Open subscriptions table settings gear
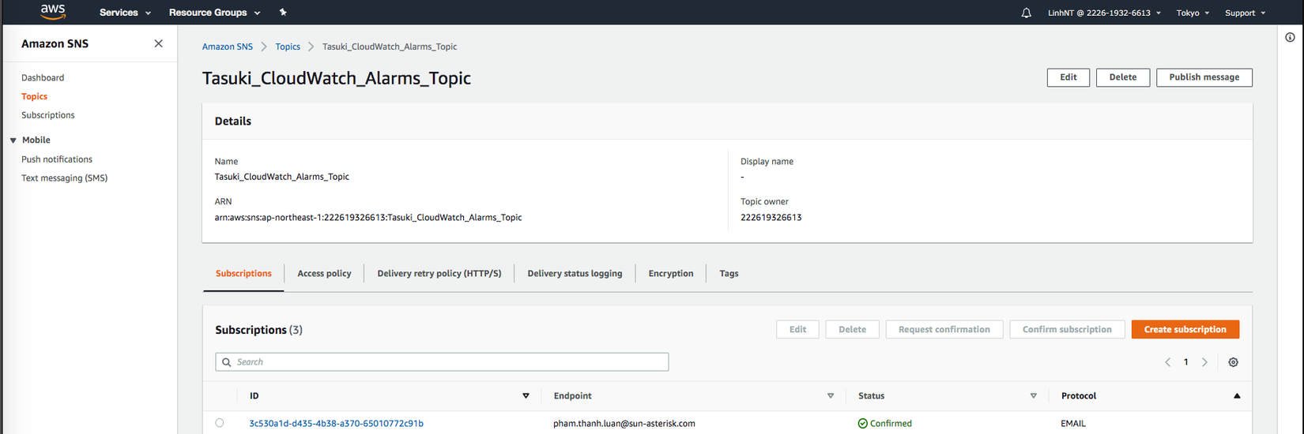 pyautogui.click(x=1233, y=362)
